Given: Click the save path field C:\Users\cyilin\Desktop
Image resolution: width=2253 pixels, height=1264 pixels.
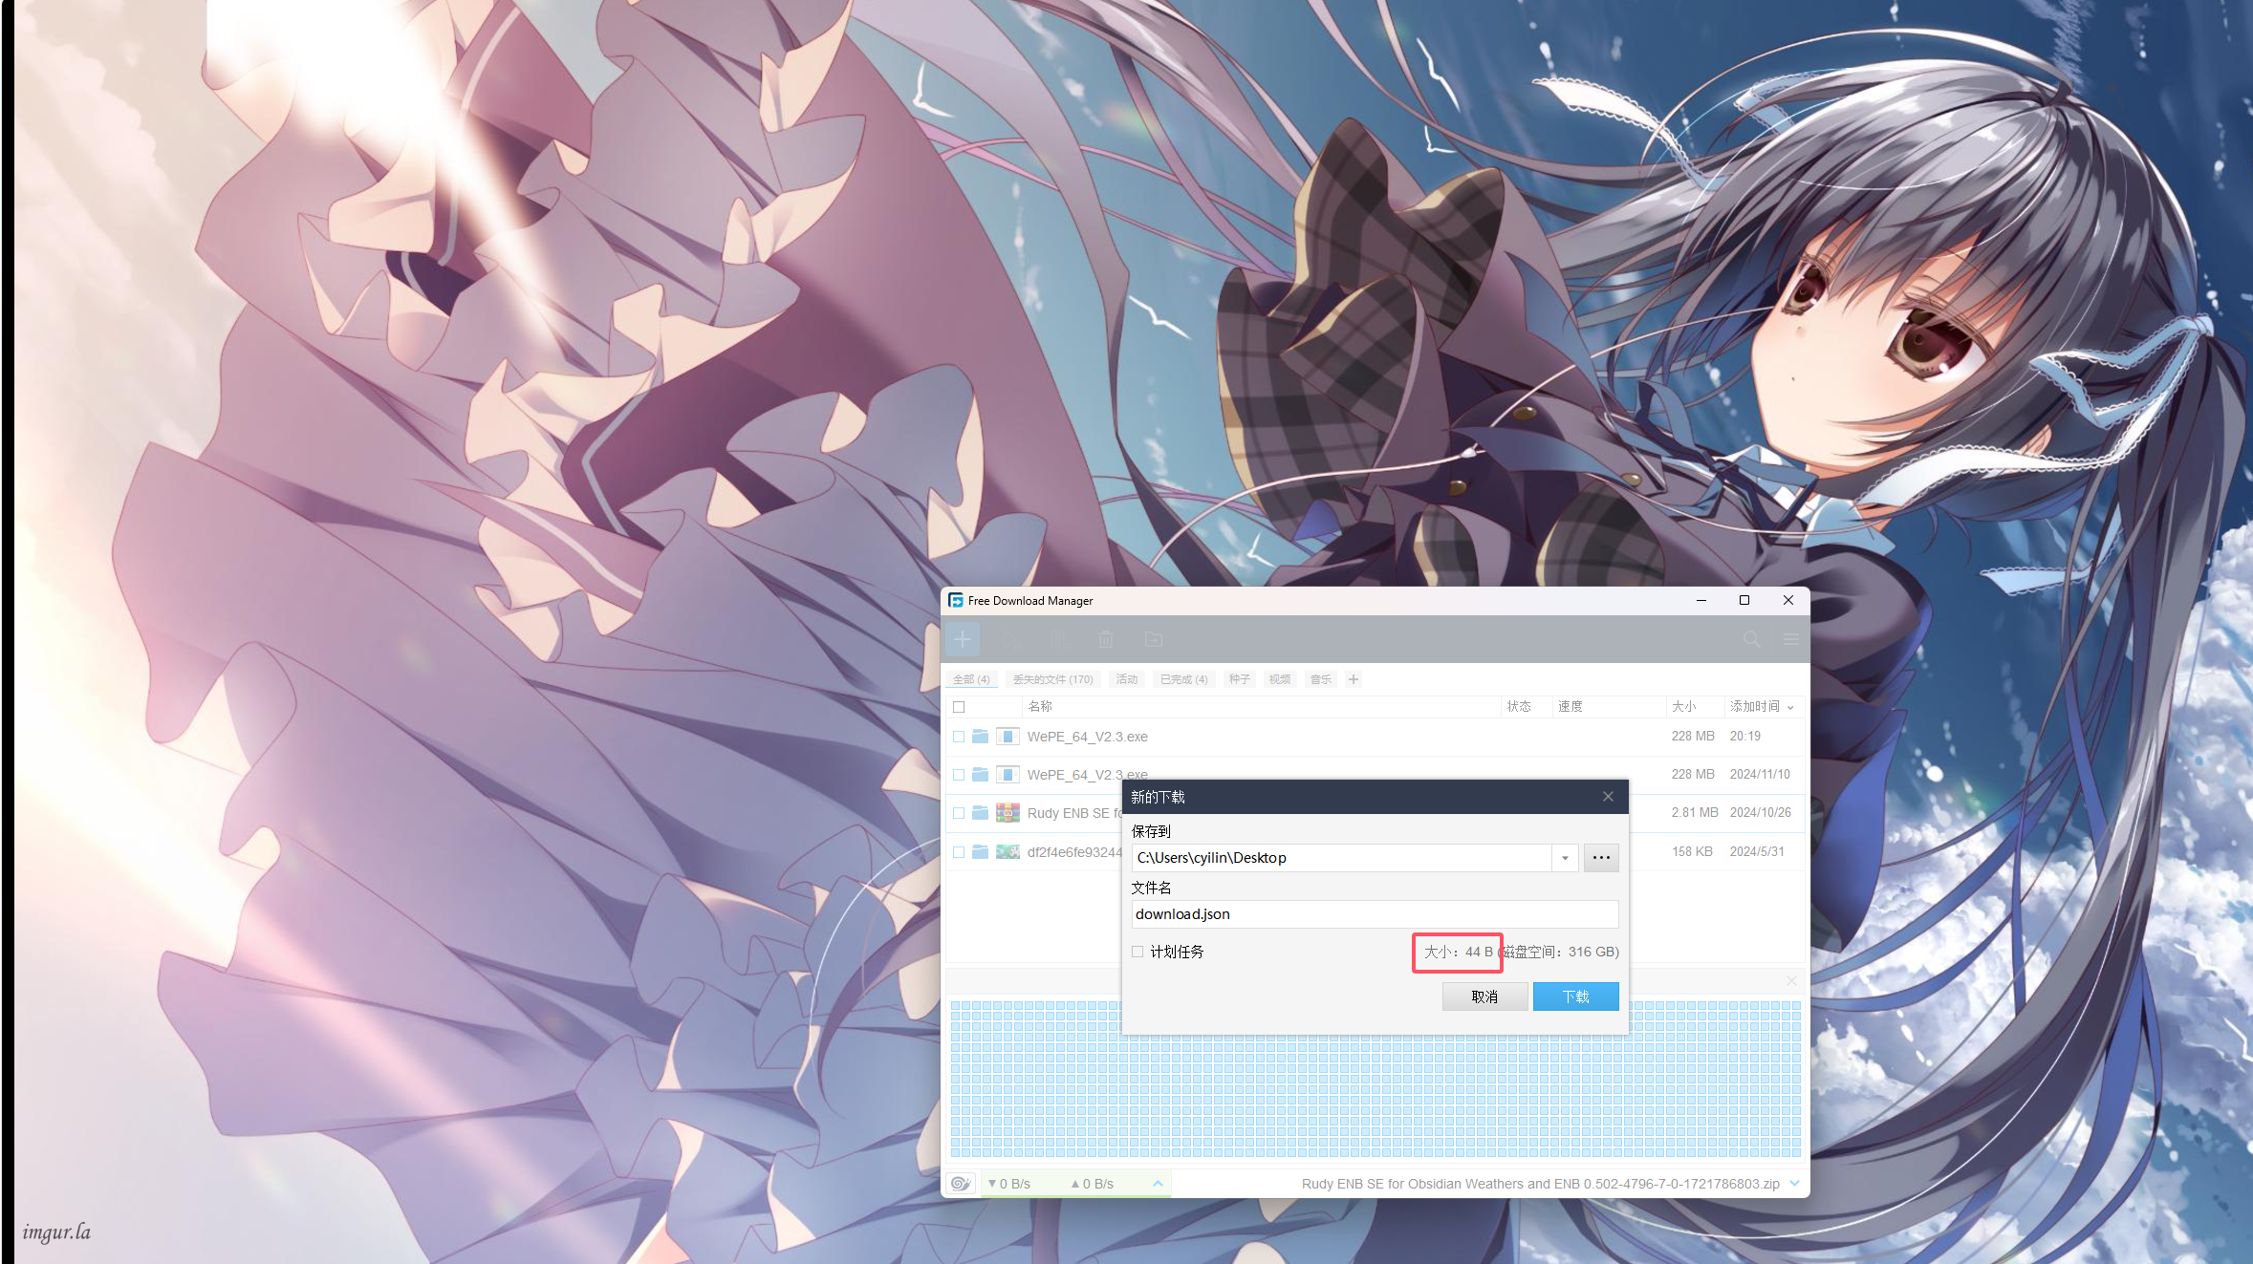Looking at the screenshot, I should 1342,858.
